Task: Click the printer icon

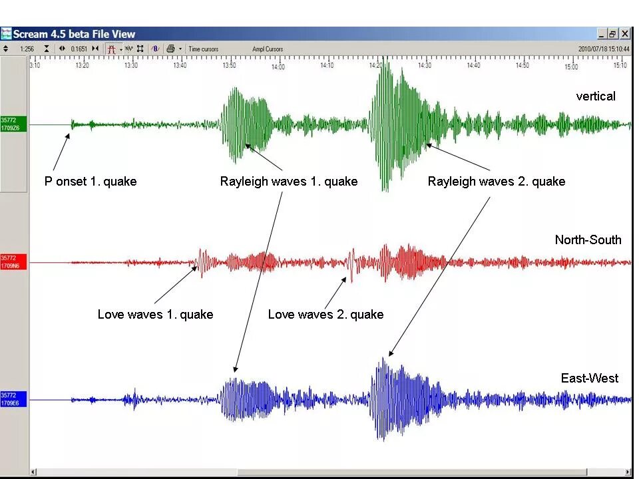Action: 170,49
